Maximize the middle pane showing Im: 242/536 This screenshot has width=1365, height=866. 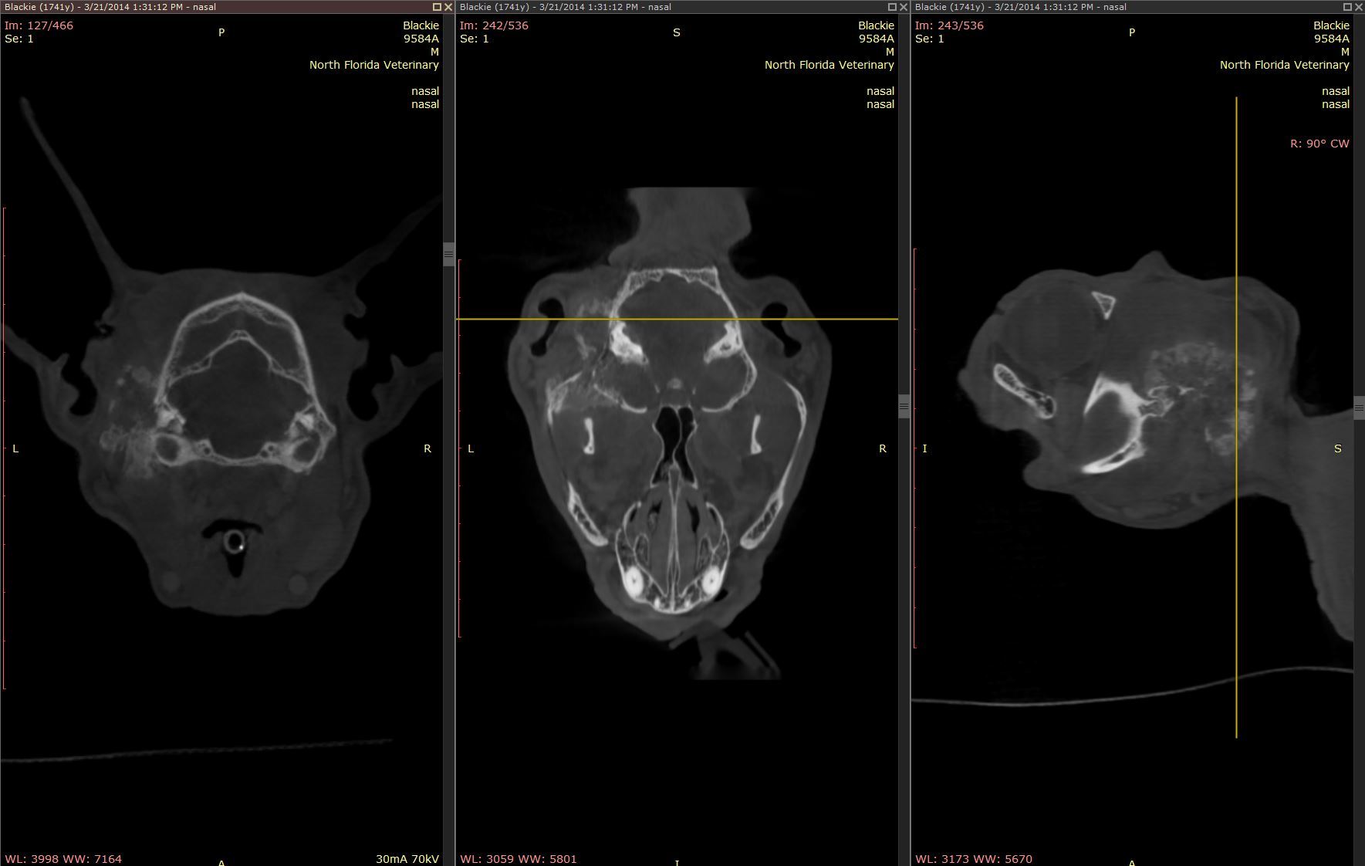click(x=892, y=7)
